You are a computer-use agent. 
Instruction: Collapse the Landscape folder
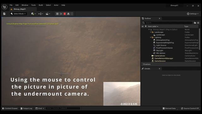pyautogui.click(x=151, y=32)
